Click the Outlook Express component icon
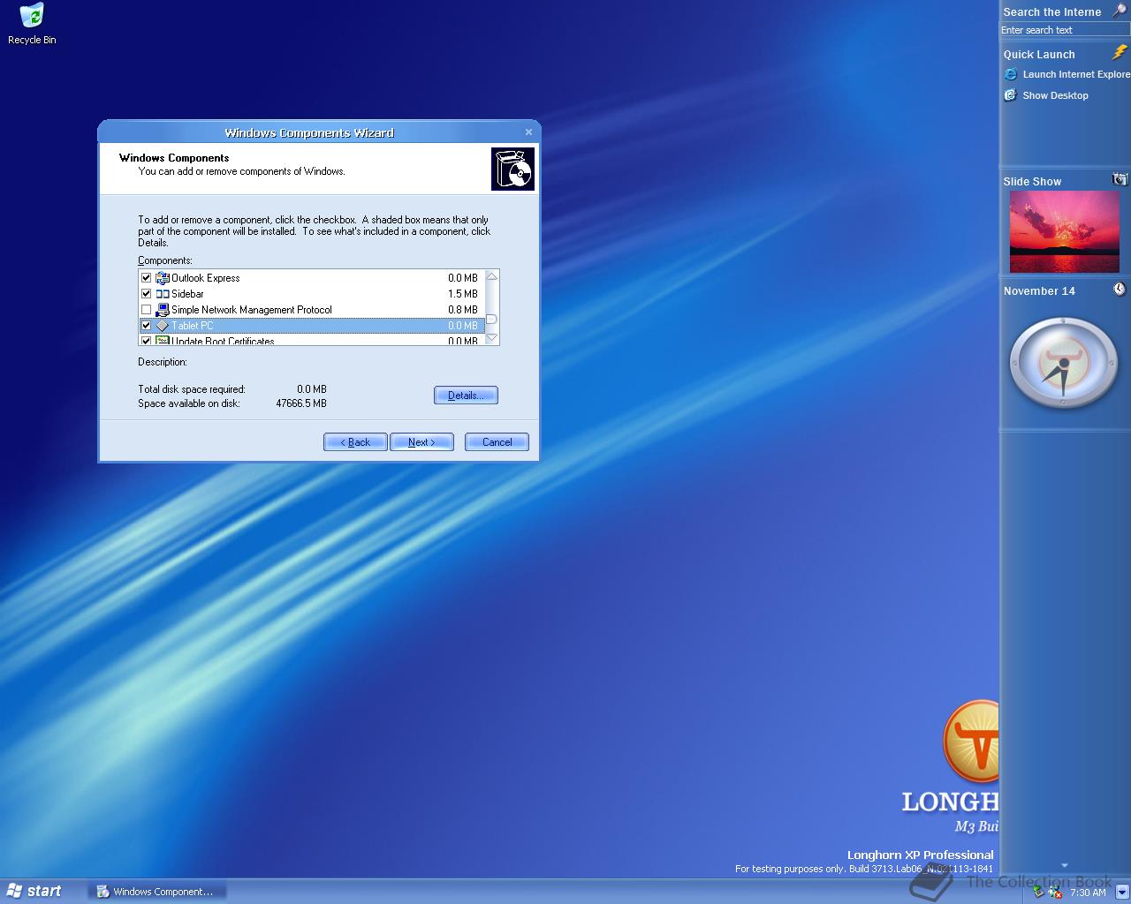The image size is (1131, 904). tap(163, 278)
